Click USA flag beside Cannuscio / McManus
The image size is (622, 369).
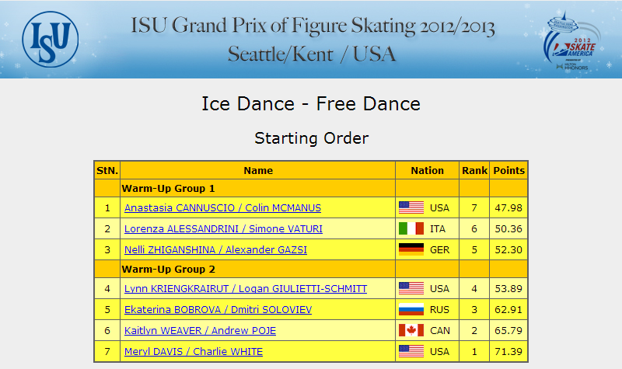click(x=411, y=207)
